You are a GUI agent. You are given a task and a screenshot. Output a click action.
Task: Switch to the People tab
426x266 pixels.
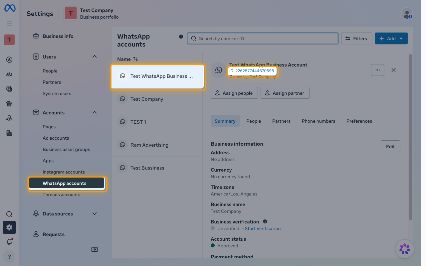254,121
